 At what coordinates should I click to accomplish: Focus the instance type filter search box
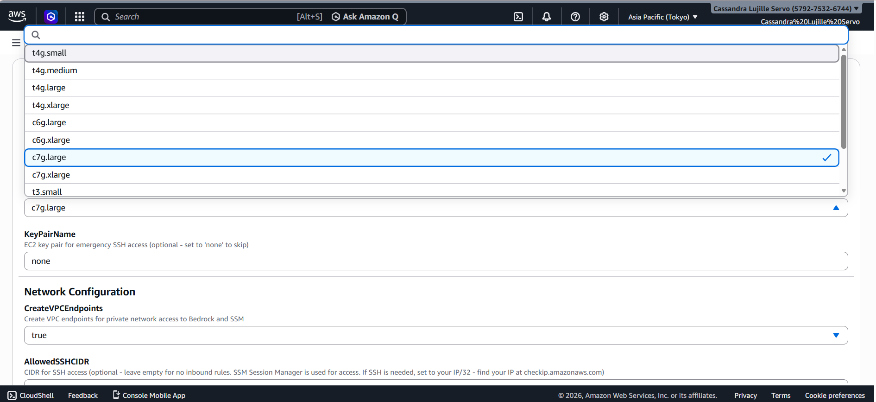435,35
